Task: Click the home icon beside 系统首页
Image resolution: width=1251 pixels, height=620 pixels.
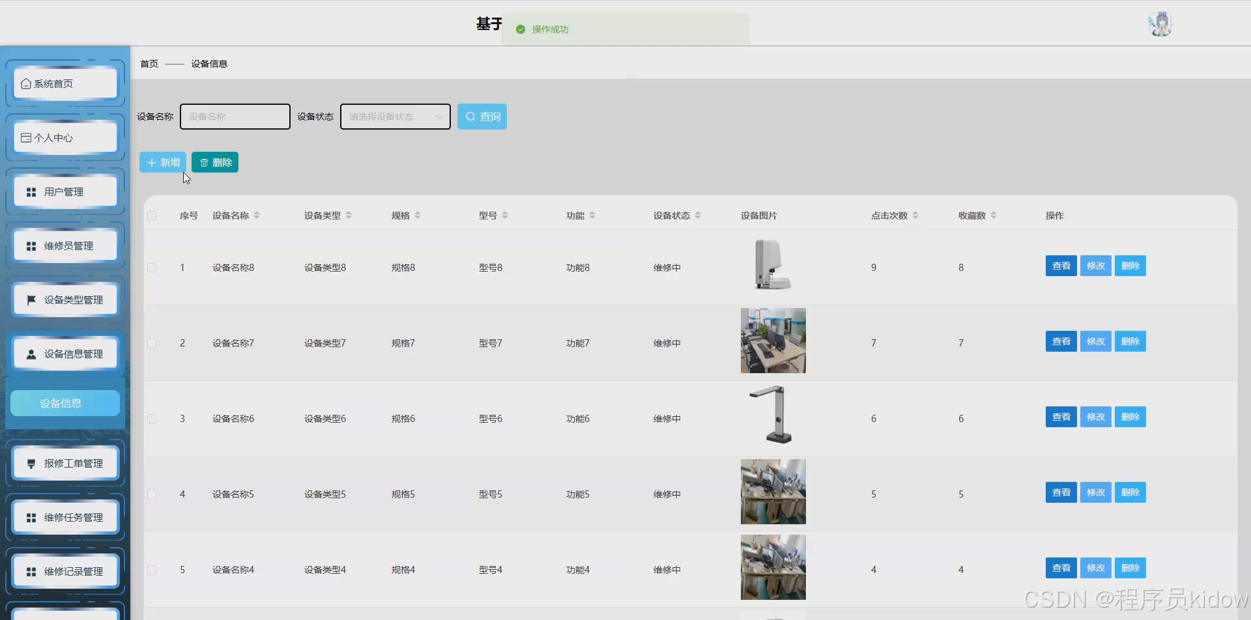Action: click(x=26, y=83)
